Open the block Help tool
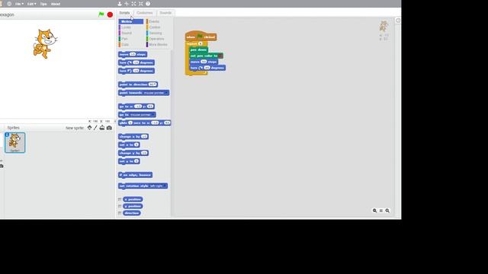The height and width of the screenshot is (274, 488). coord(148,4)
